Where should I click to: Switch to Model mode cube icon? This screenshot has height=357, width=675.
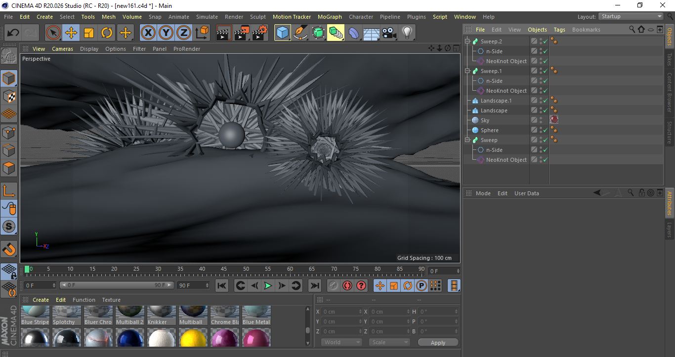click(x=9, y=78)
